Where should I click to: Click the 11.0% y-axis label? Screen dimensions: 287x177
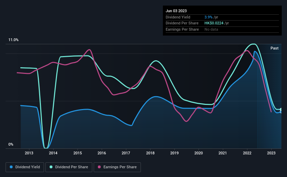click(13, 40)
